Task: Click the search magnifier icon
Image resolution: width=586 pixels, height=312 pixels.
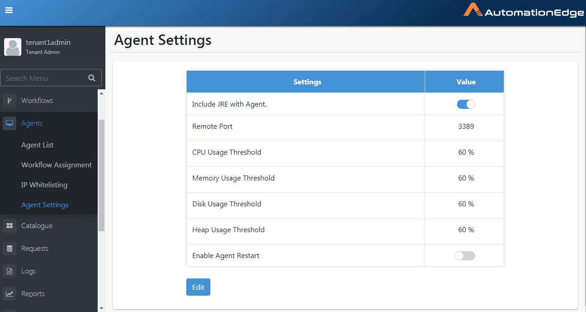Action: [92, 78]
